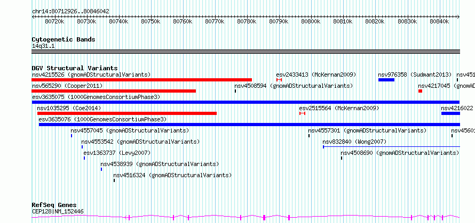Viewport: 475px width, 223px height.
Task: Click the esv1363737 Levy2007 variant label
Action: [x=117, y=153]
